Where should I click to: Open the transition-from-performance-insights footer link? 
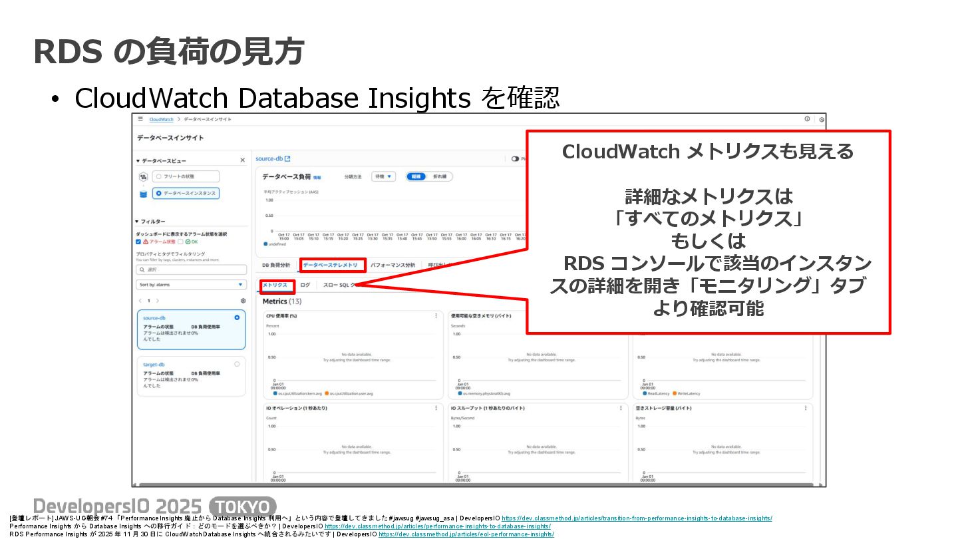[x=637, y=518]
